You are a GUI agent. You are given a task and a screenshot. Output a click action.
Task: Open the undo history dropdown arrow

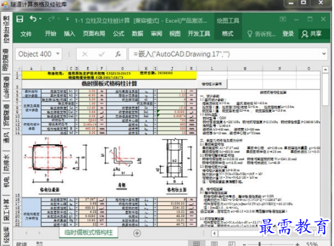coord(40,19)
